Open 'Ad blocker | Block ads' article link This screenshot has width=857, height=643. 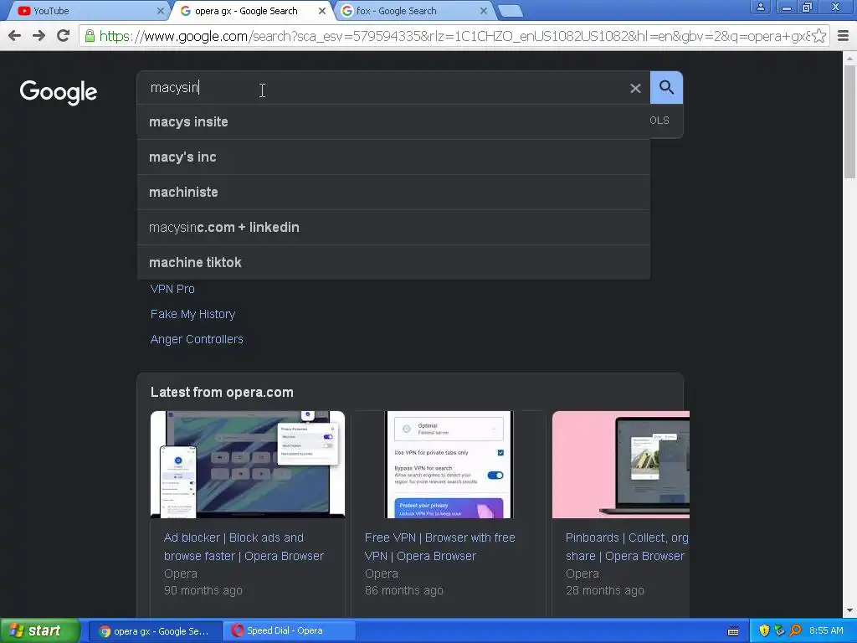[244, 547]
